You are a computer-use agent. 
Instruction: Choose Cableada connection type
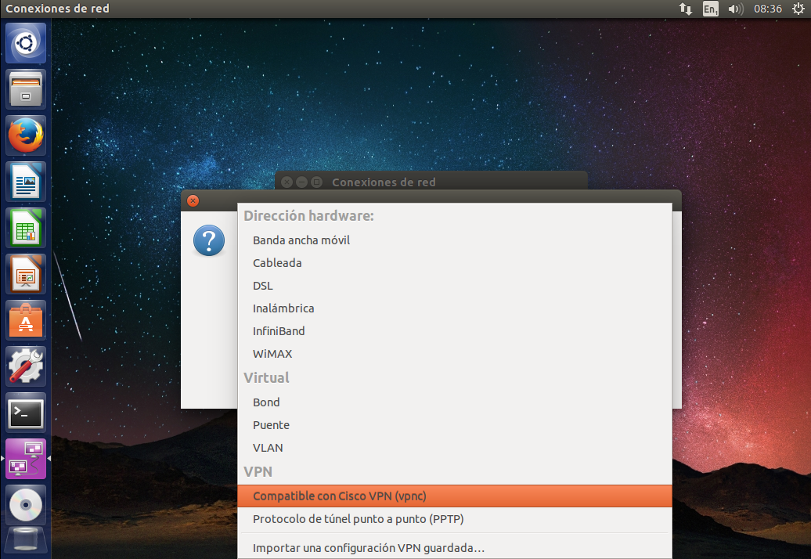[x=455, y=263]
